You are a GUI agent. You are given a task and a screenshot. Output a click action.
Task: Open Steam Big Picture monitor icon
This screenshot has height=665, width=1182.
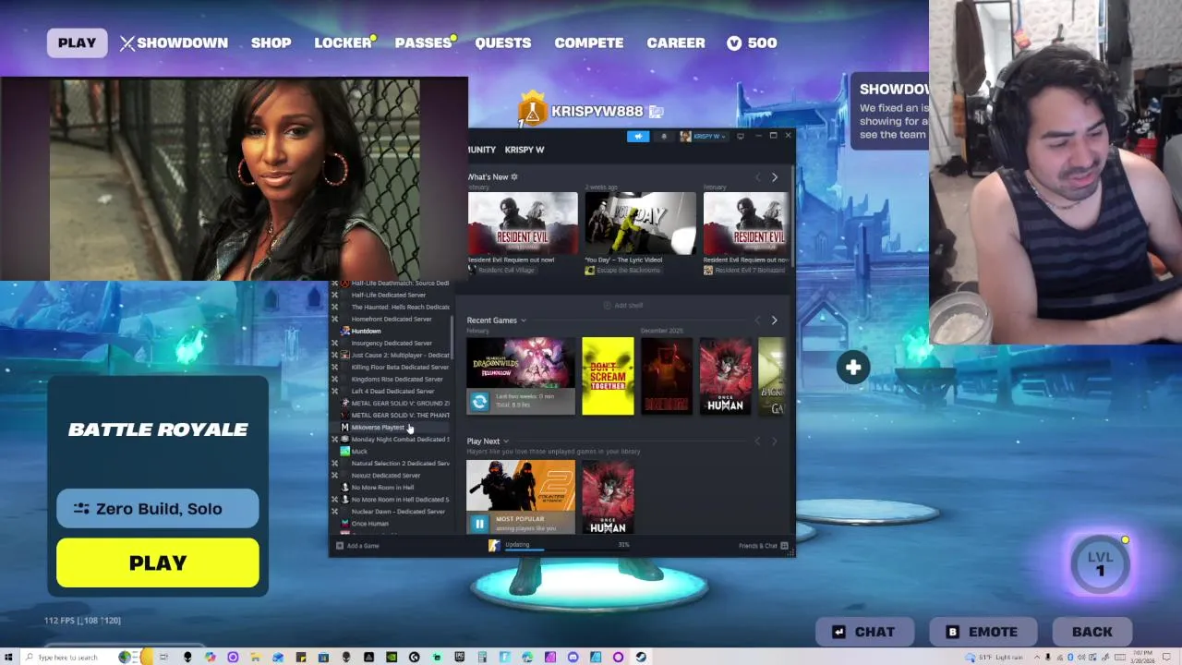tap(740, 137)
